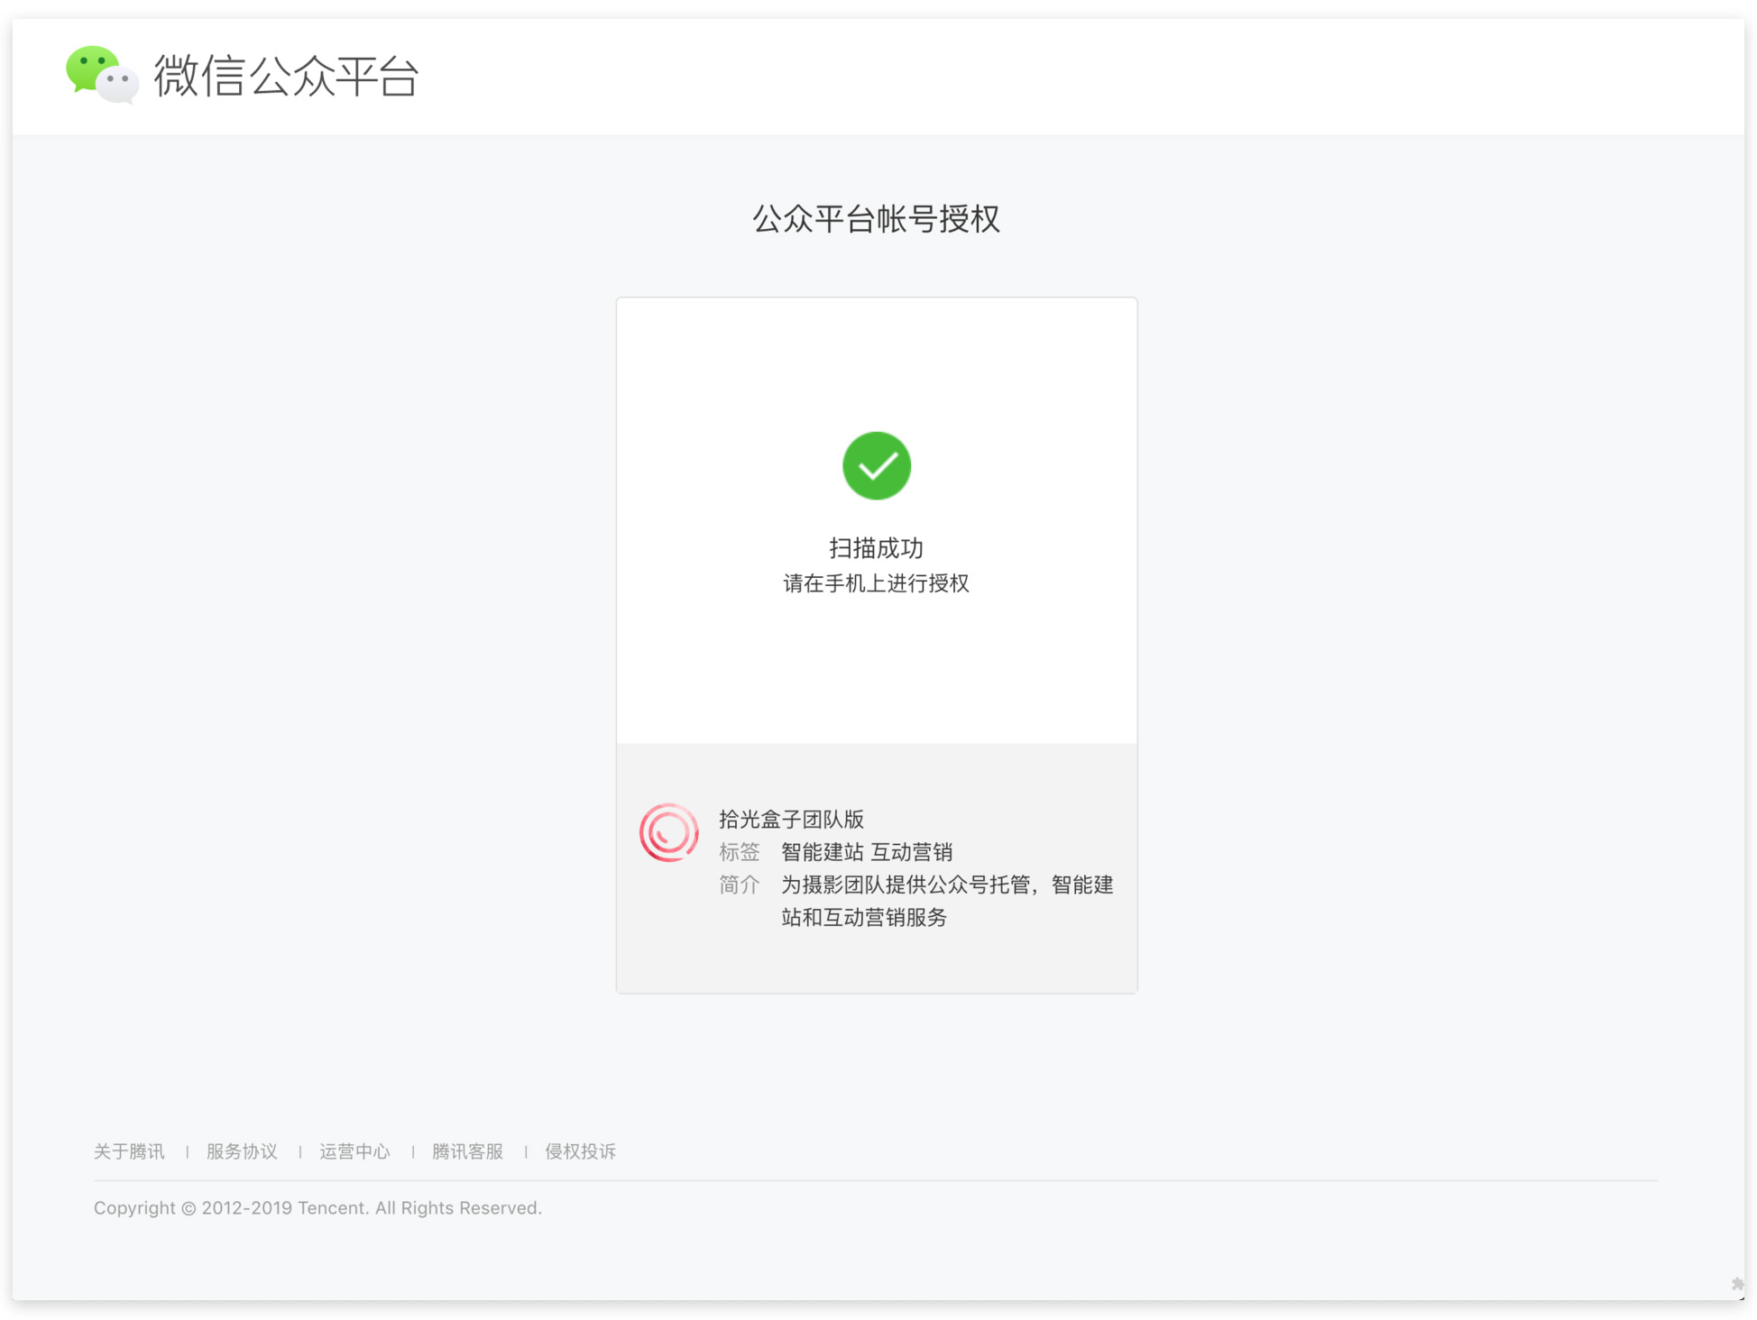Image resolution: width=1757 pixels, height=1320 pixels.
Task: Click the green success checkmark icon
Action: (x=876, y=465)
